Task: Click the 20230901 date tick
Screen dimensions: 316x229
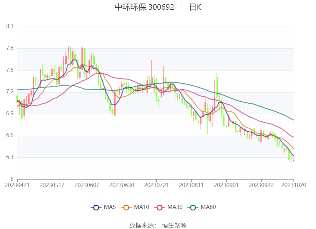Action: pyautogui.click(x=226, y=185)
